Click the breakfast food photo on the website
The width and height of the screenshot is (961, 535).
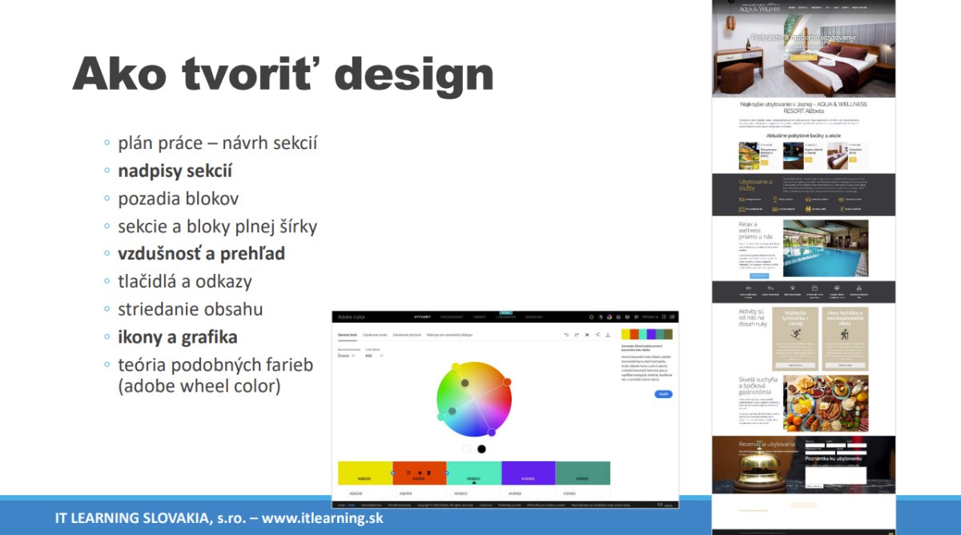(826, 404)
